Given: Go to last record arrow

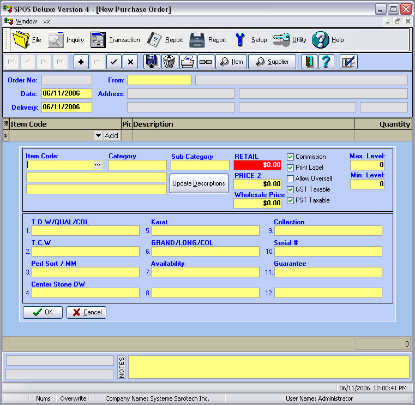Looking at the screenshot, I should point(61,62).
